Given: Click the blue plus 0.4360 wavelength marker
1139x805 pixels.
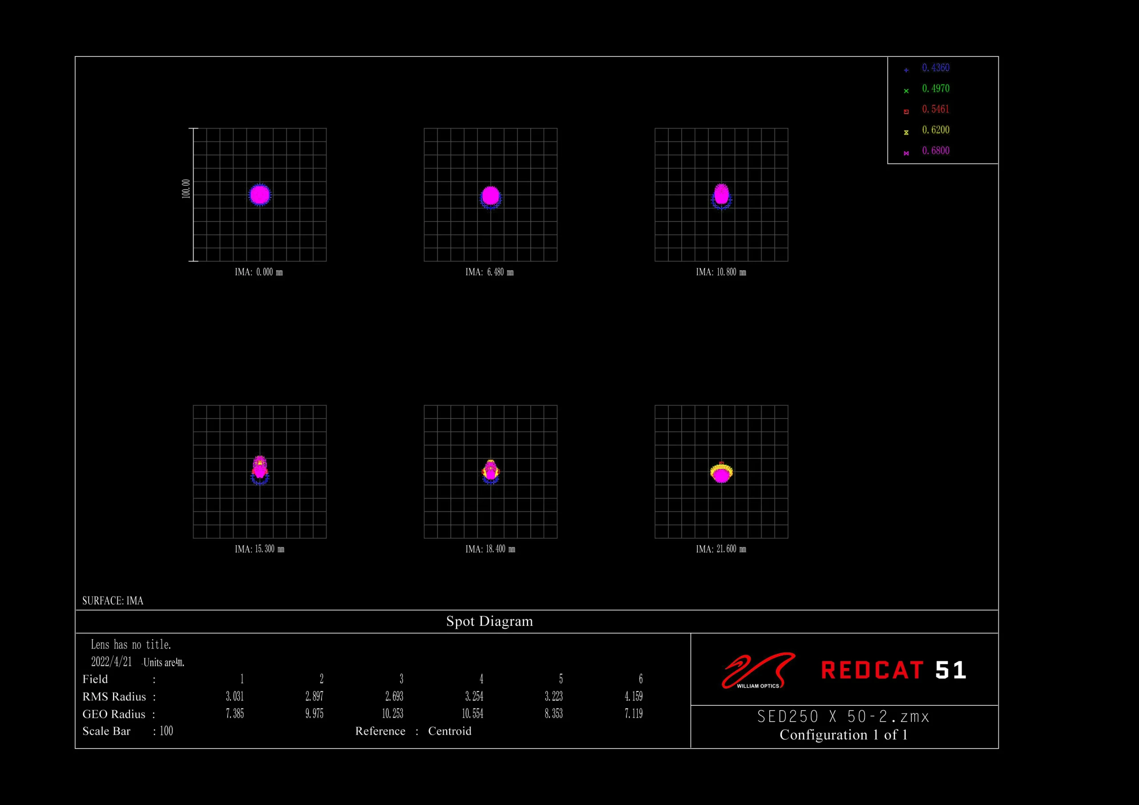Looking at the screenshot, I should click(906, 70).
